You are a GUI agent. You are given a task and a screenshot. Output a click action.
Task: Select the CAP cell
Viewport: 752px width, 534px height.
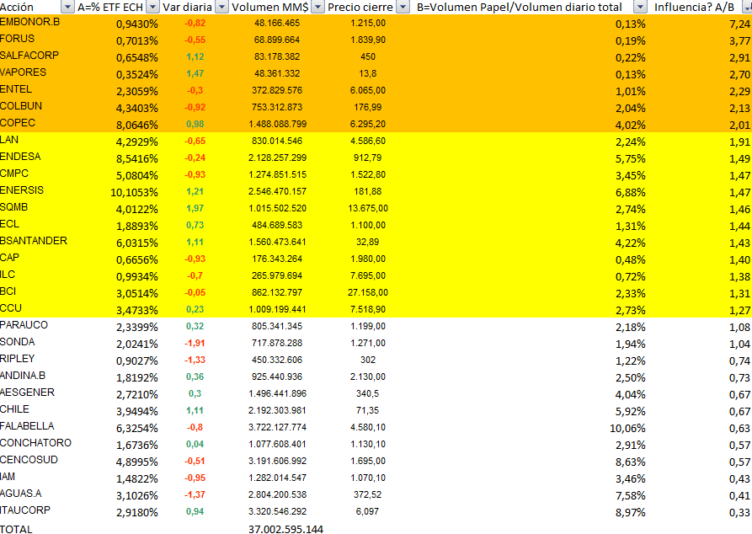click(x=9, y=257)
